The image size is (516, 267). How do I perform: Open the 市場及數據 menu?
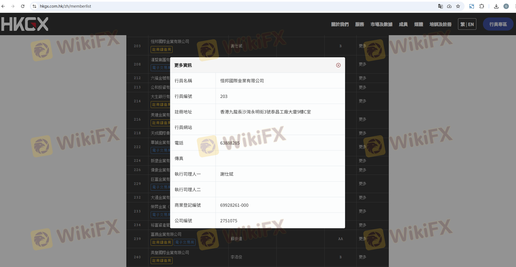coord(381,24)
